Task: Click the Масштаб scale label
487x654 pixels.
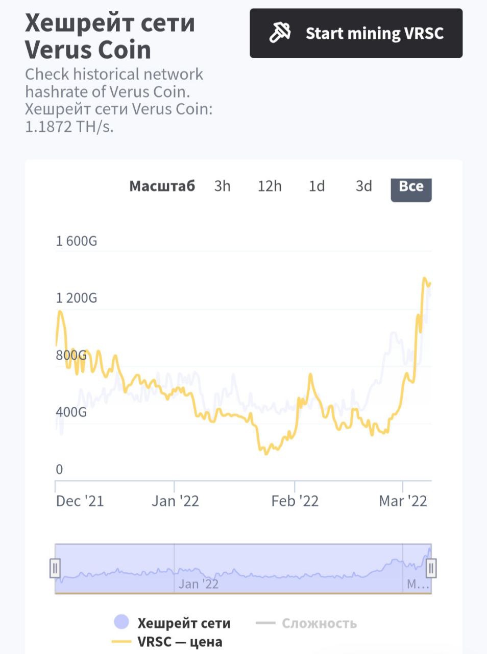Action: point(162,186)
